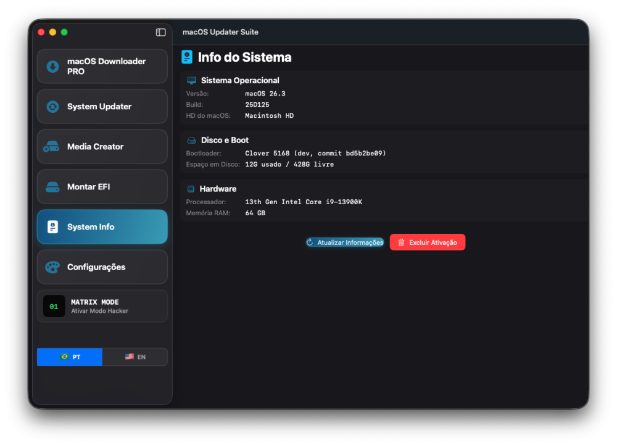Viewport: 617px width, 446px height.
Task: Click the Configurações palette icon
Action: (x=52, y=267)
